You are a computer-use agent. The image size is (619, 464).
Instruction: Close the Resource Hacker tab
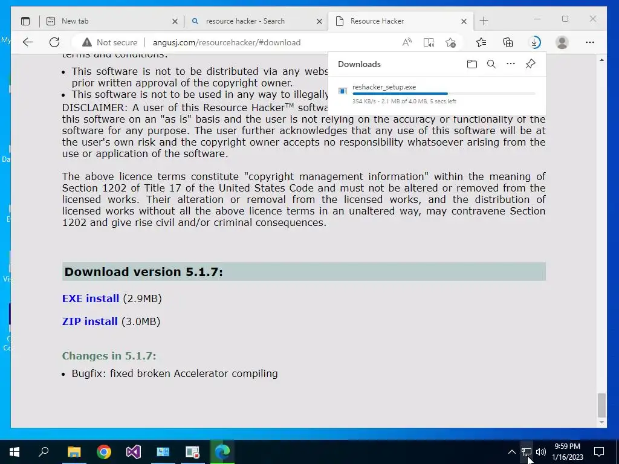[464, 21]
